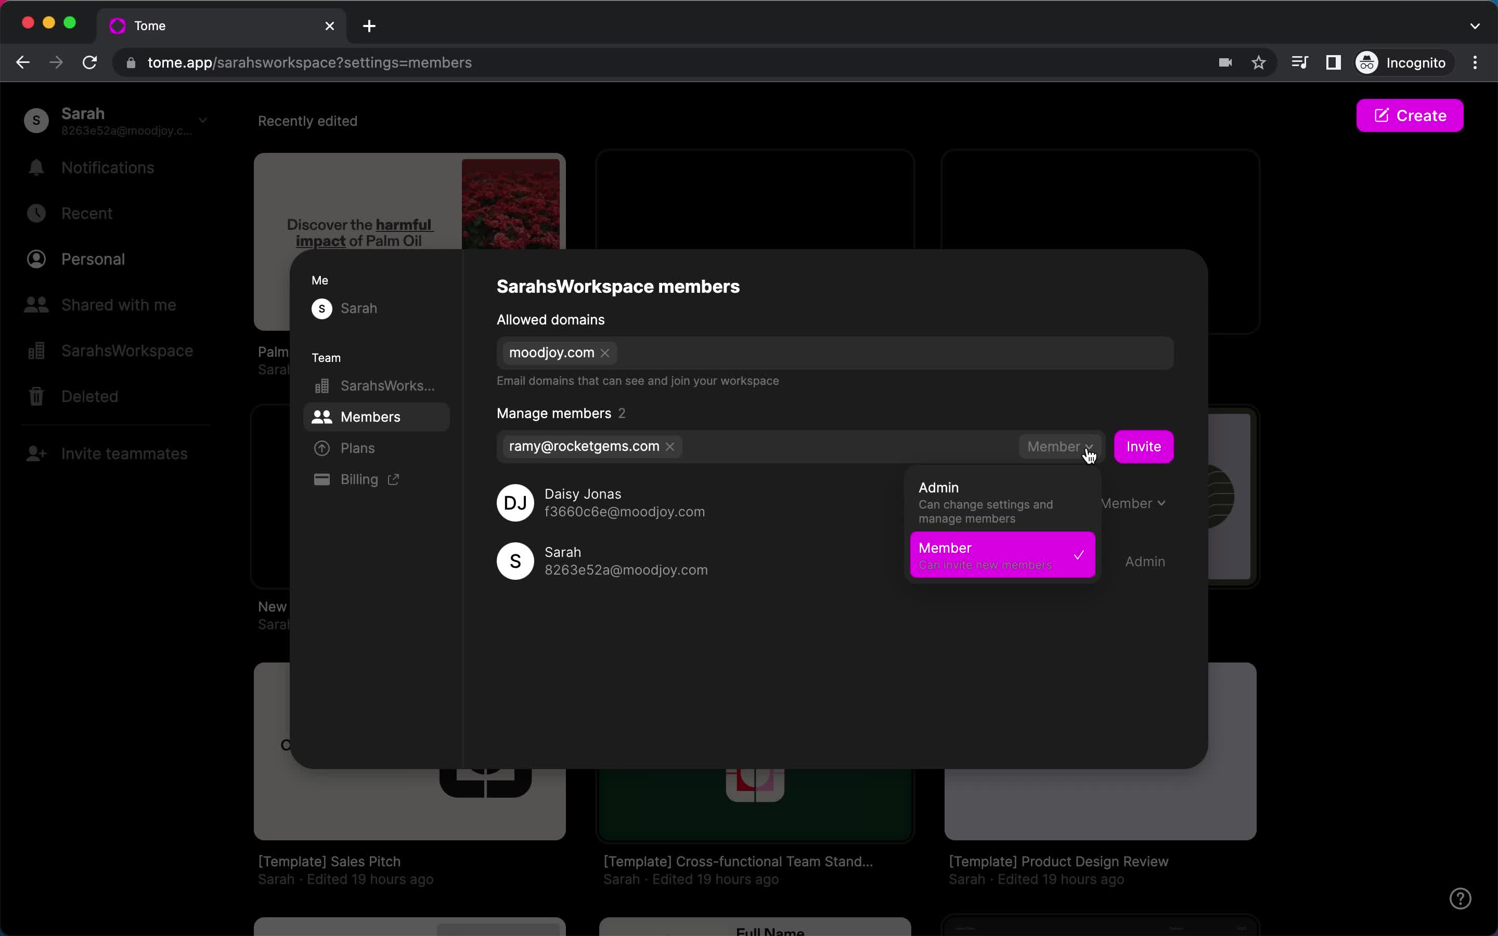Open the Members settings tab
Viewport: 1498px width, 936px height.
click(x=370, y=416)
